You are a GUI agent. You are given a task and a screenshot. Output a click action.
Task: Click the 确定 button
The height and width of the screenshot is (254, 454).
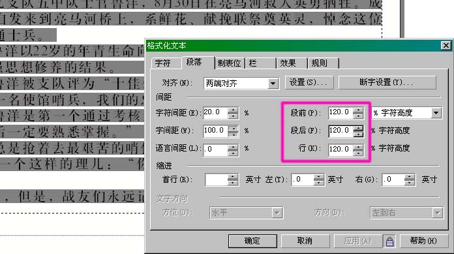click(x=252, y=241)
